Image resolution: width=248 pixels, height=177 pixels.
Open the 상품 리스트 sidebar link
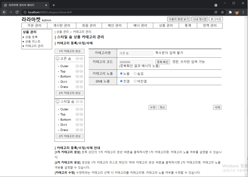click(x=33, y=41)
